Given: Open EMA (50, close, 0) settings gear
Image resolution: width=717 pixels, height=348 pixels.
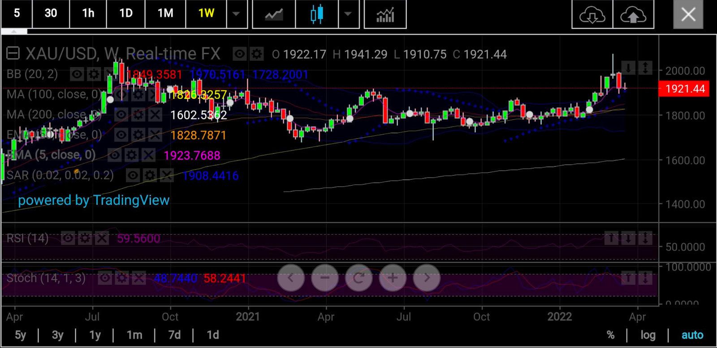Looking at the screenshot, I should pyautogui.click(x=138, y=135).
